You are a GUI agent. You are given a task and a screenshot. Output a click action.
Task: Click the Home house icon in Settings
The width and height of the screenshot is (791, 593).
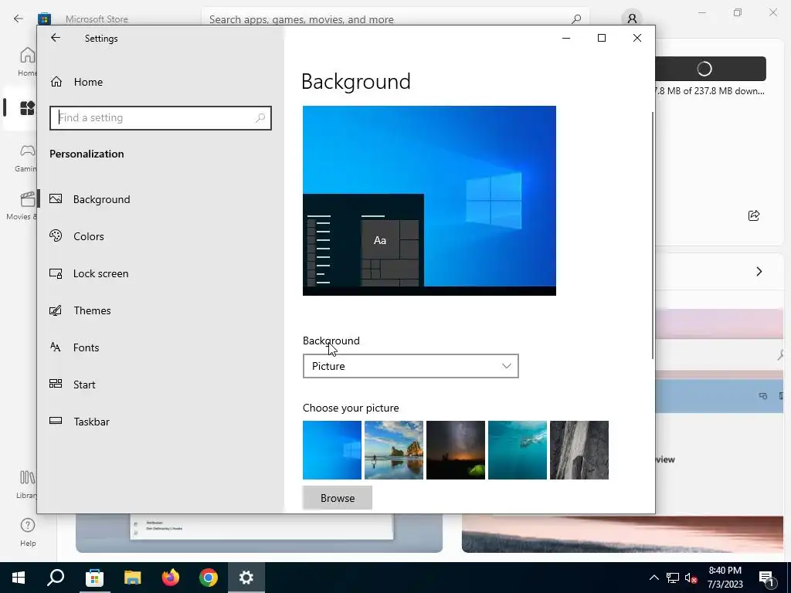click(56, 81)
